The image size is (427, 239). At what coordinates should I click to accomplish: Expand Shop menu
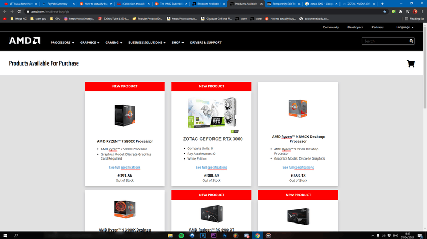tap(178, 43)
